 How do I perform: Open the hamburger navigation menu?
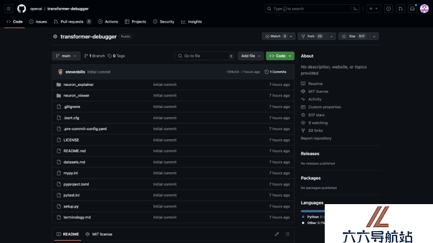pos(9,9)
